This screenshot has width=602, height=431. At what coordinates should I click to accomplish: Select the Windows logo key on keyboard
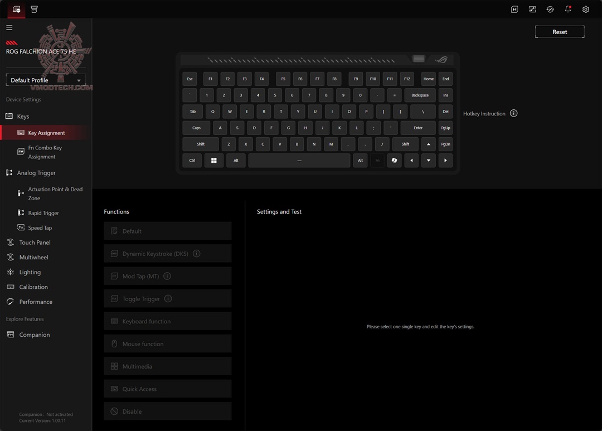[x=214, y=161]
